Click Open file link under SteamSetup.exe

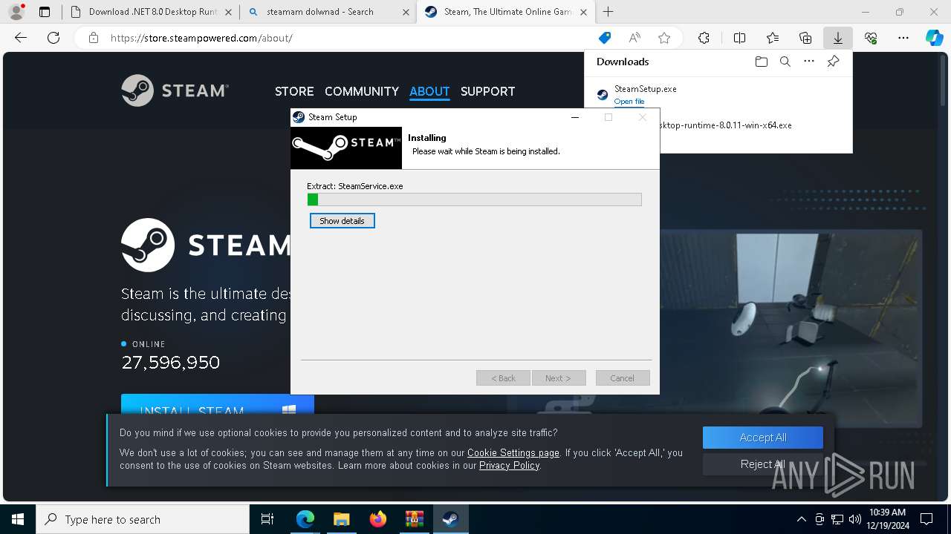[629, 102]
